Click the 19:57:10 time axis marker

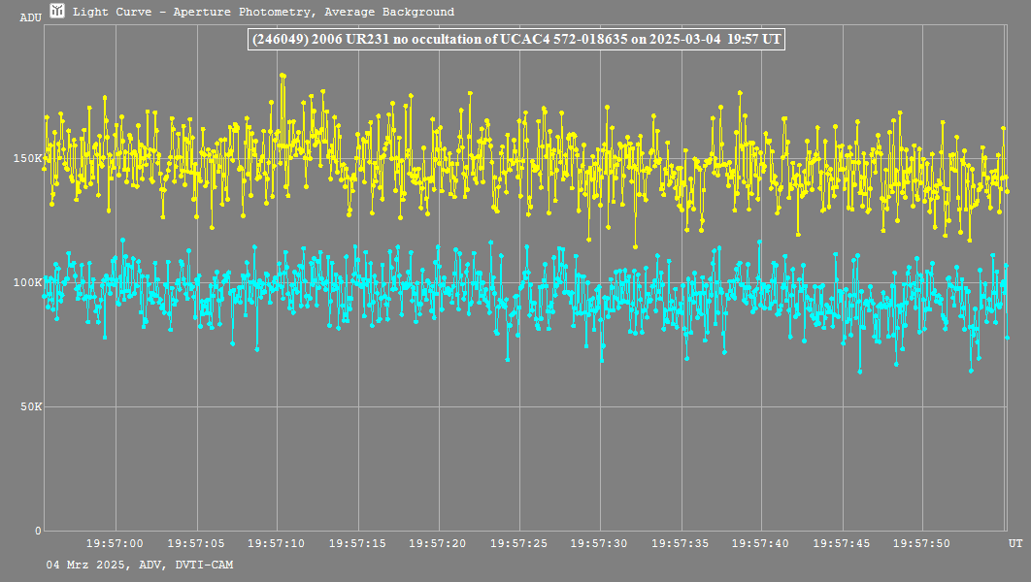point(277,544)
